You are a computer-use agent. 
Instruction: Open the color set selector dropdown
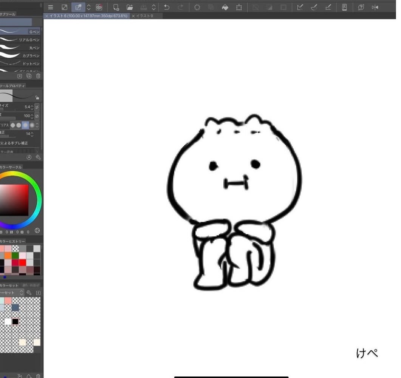point(12,293)
